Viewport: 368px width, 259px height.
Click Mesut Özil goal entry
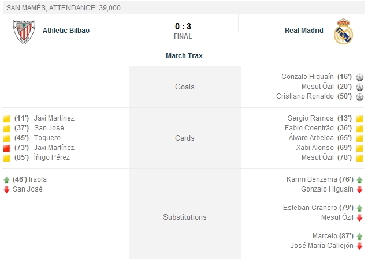coord(322,87)
